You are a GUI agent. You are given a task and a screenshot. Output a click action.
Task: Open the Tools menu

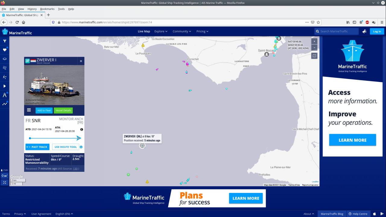pyautogui.click(x=61, y=9)
